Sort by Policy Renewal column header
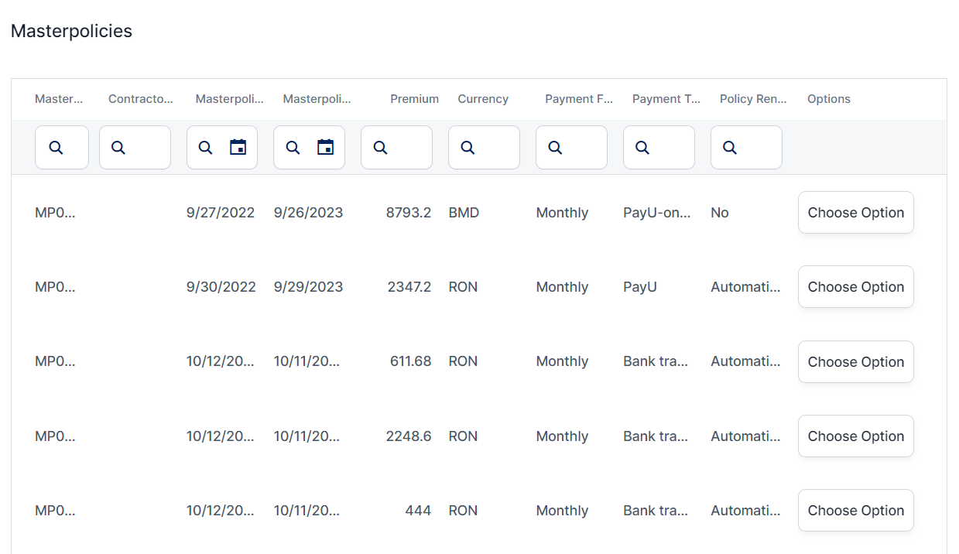 click(752, 99)
